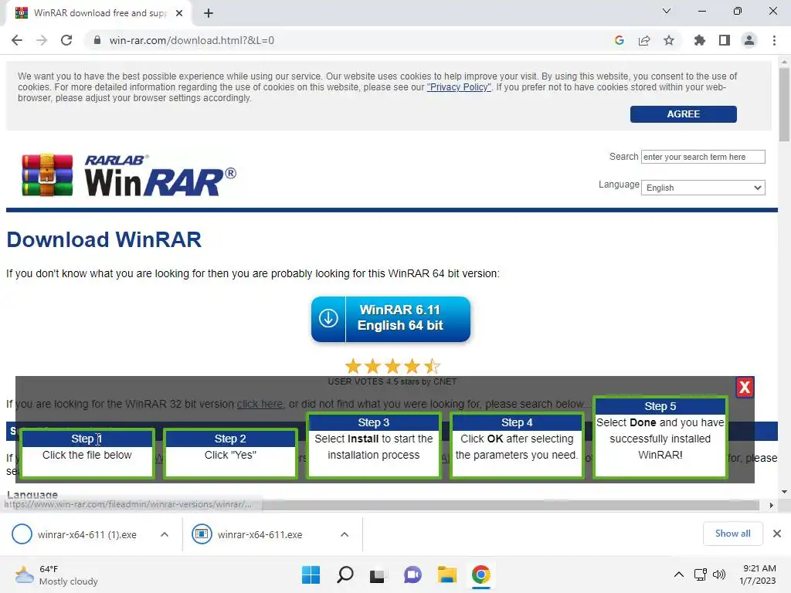Download WinRAR 6.11 English 64 bit

[391, 319]
